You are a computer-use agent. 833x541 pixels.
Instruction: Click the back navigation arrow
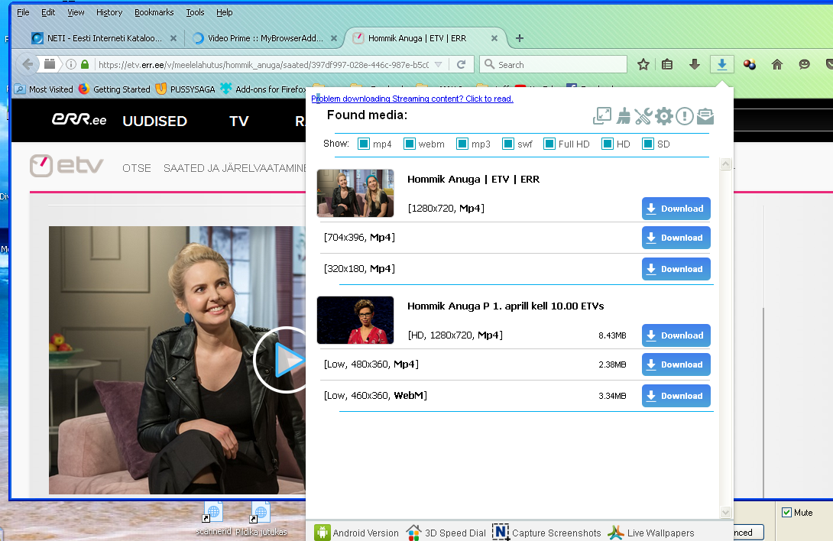click(x=28, y=65)
